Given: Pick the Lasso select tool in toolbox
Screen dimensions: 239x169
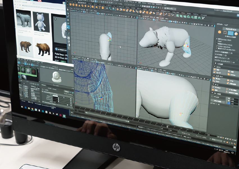Looking at the screenshot, I should point(68,13).
